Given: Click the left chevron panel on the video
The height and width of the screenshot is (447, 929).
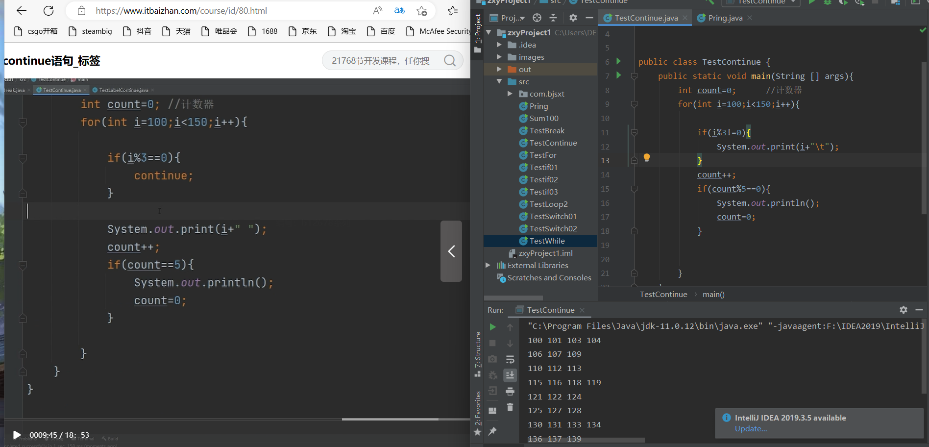Looking at the screenshot, I should click(x=451, y=251).
